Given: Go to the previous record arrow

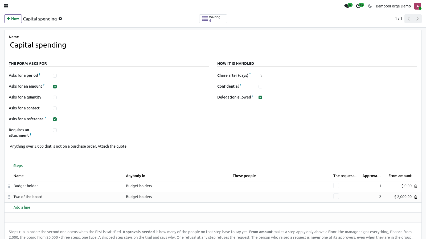Looking at the screenshot, I should pos(409,19).
